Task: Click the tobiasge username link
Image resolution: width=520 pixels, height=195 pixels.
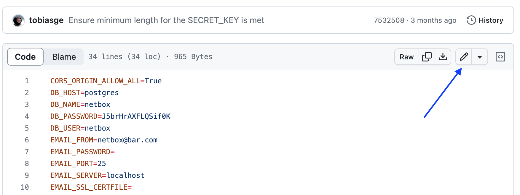Action: 46,20
